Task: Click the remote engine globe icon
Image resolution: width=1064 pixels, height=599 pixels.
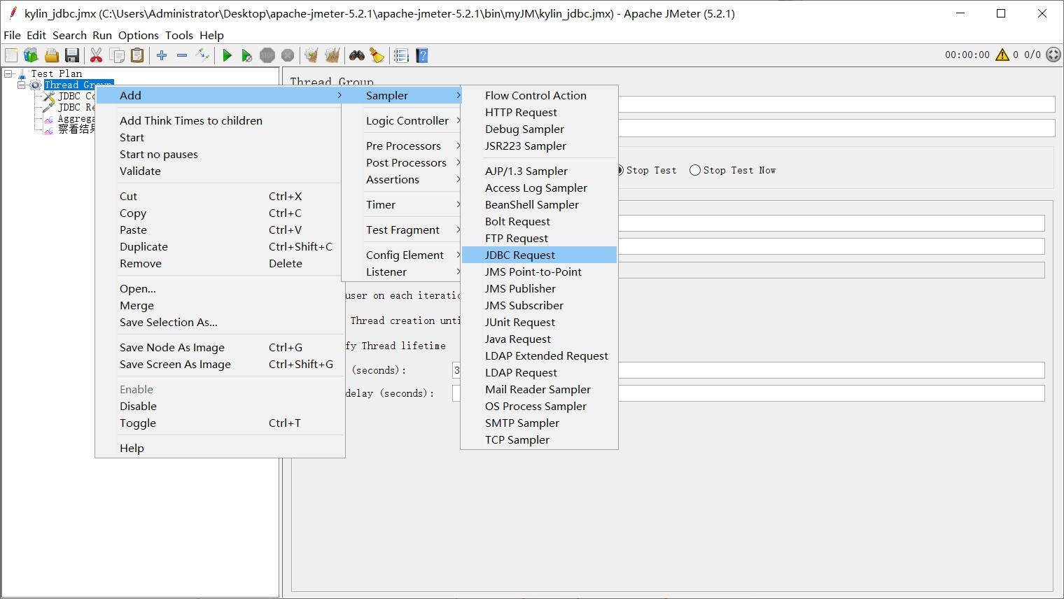Action: coord(1053,55)
